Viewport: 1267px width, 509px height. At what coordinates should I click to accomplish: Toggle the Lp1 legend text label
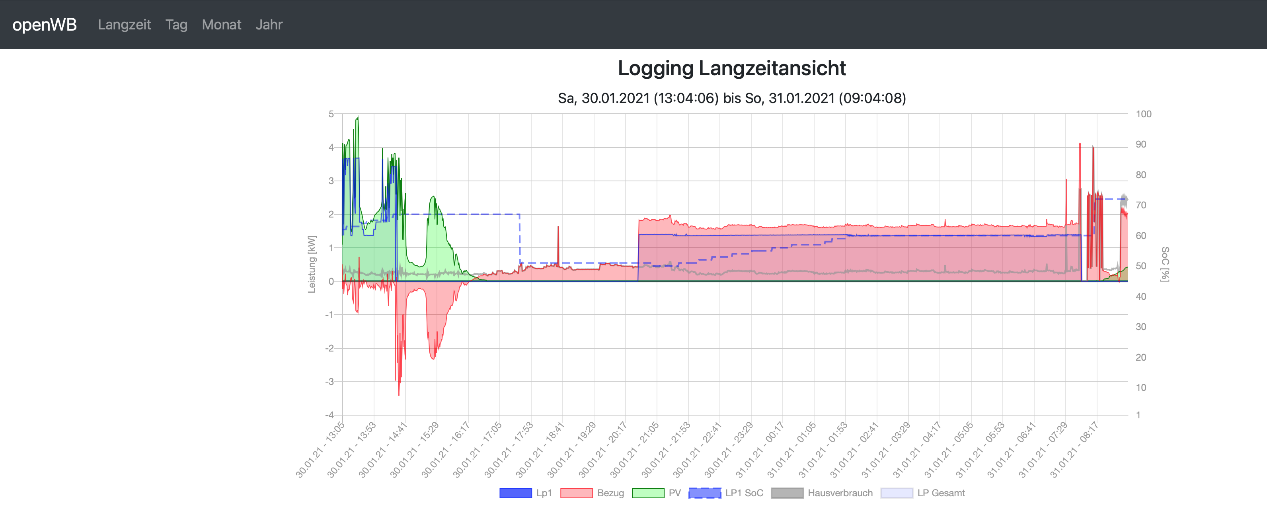coord(544,493)
